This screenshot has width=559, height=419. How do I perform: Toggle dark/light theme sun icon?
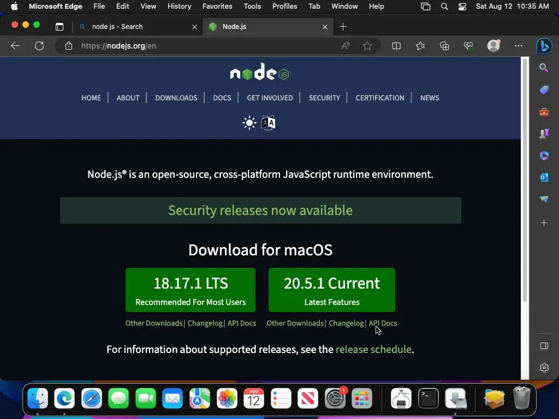point(249,123)
